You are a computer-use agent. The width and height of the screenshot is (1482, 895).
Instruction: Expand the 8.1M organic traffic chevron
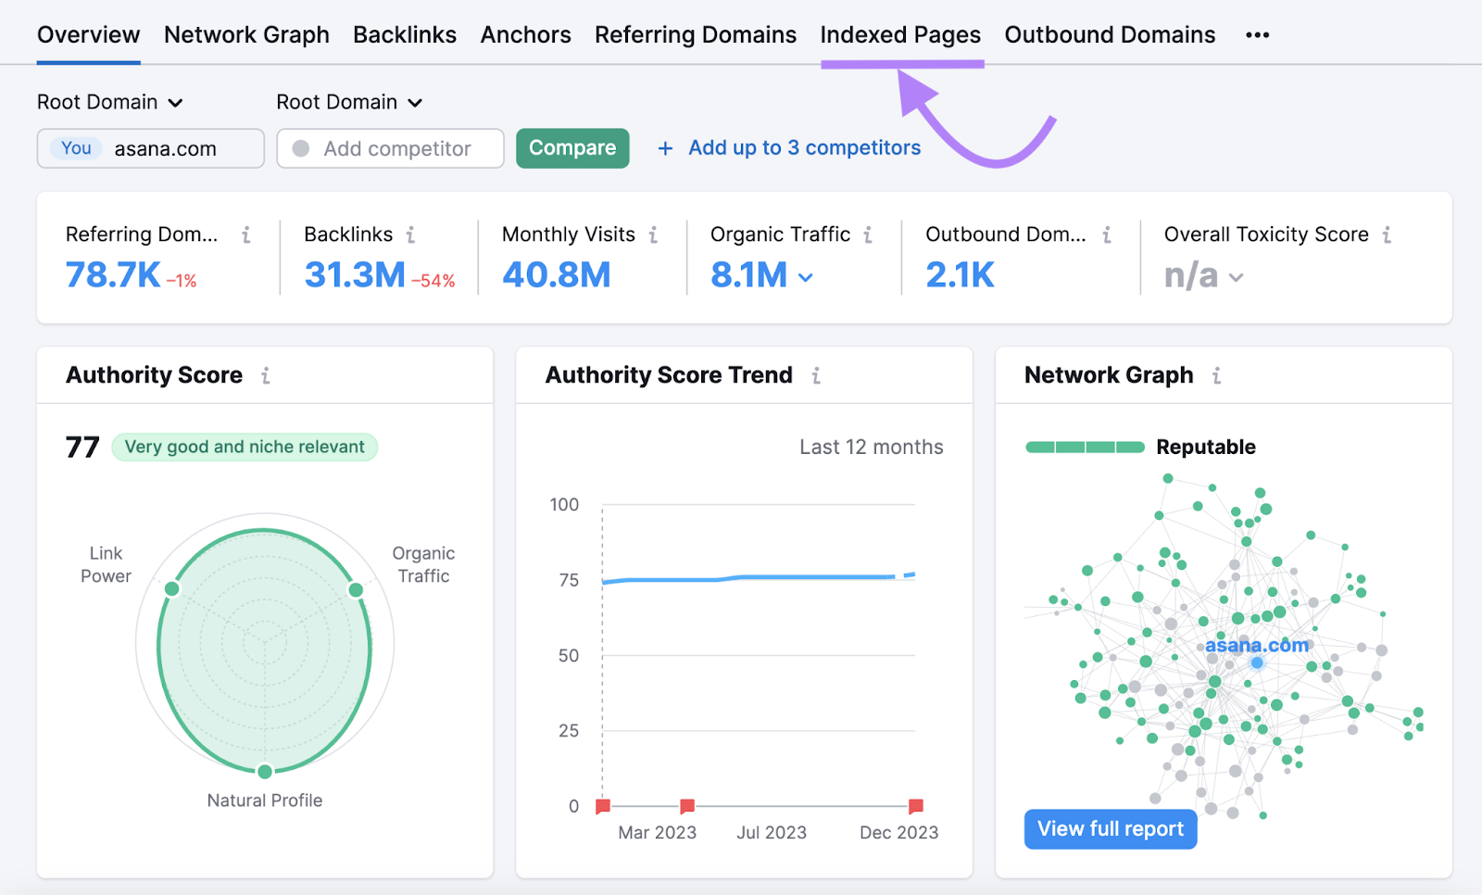pyautogui.click(x=806, y=277)
